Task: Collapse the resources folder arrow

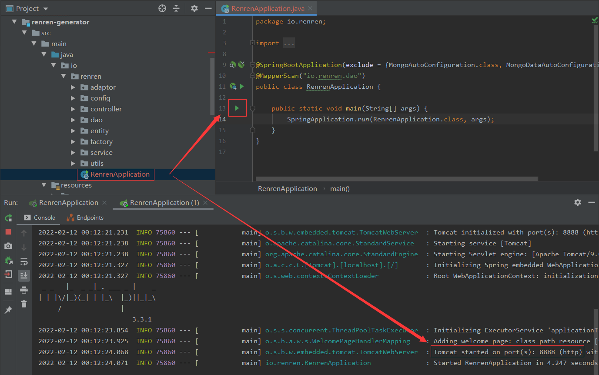Action: (44, 185)
